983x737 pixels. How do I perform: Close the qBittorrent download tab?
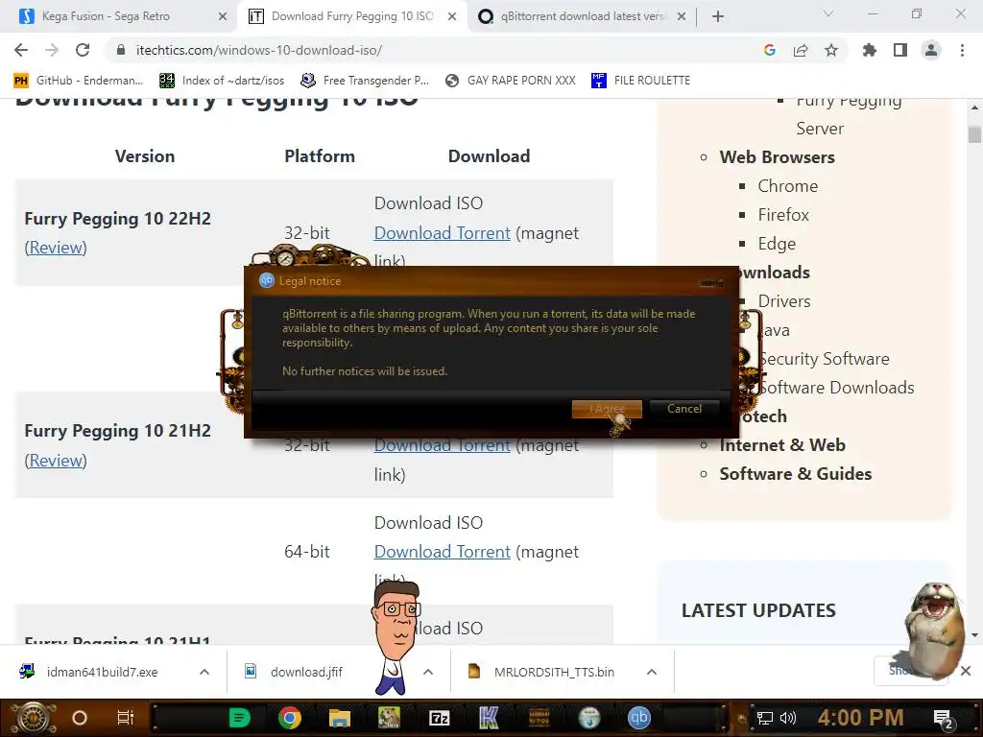click(682, 16)
